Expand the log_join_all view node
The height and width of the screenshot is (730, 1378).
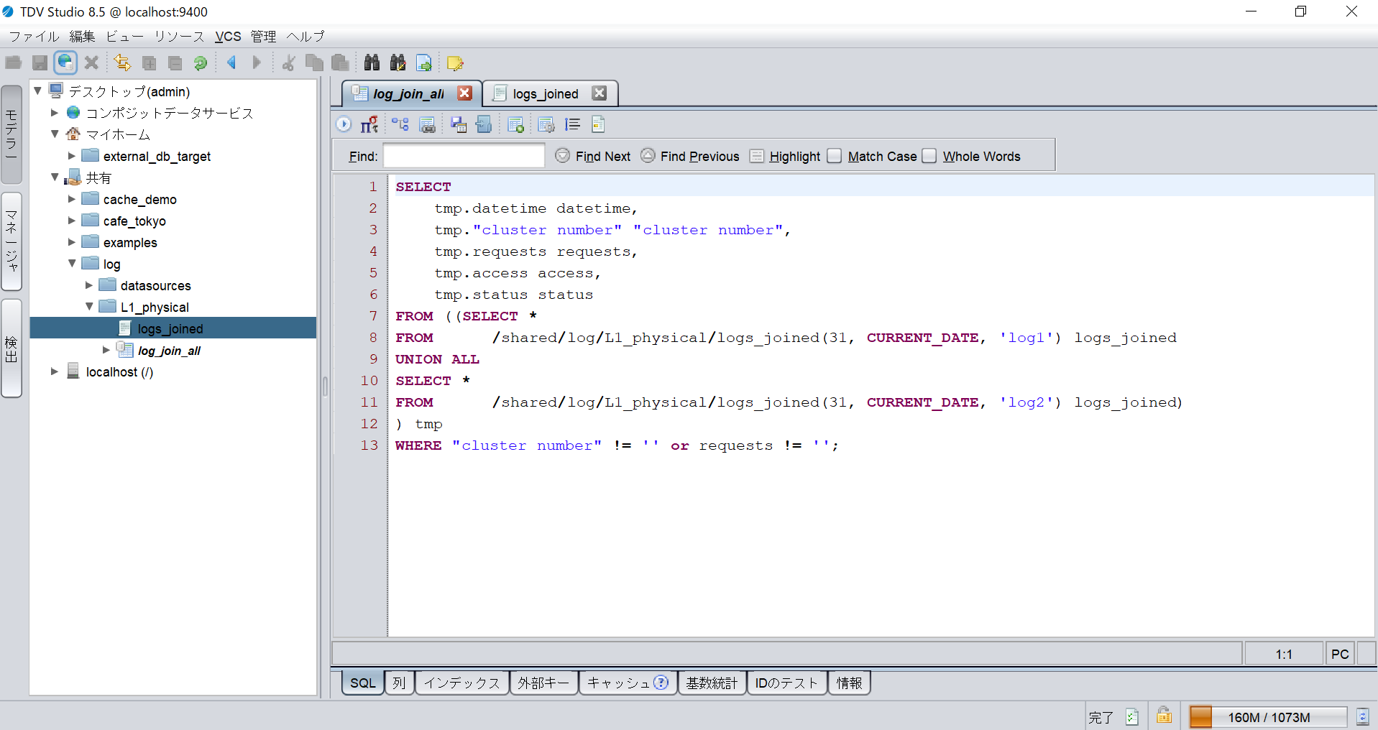(x=106, y=350)
